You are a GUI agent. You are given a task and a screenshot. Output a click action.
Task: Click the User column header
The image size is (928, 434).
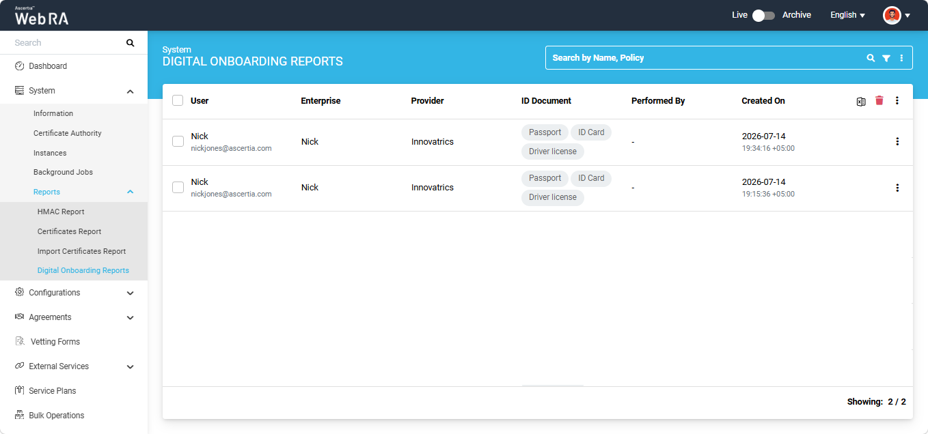pyautogui.click(x=200, y=100)
